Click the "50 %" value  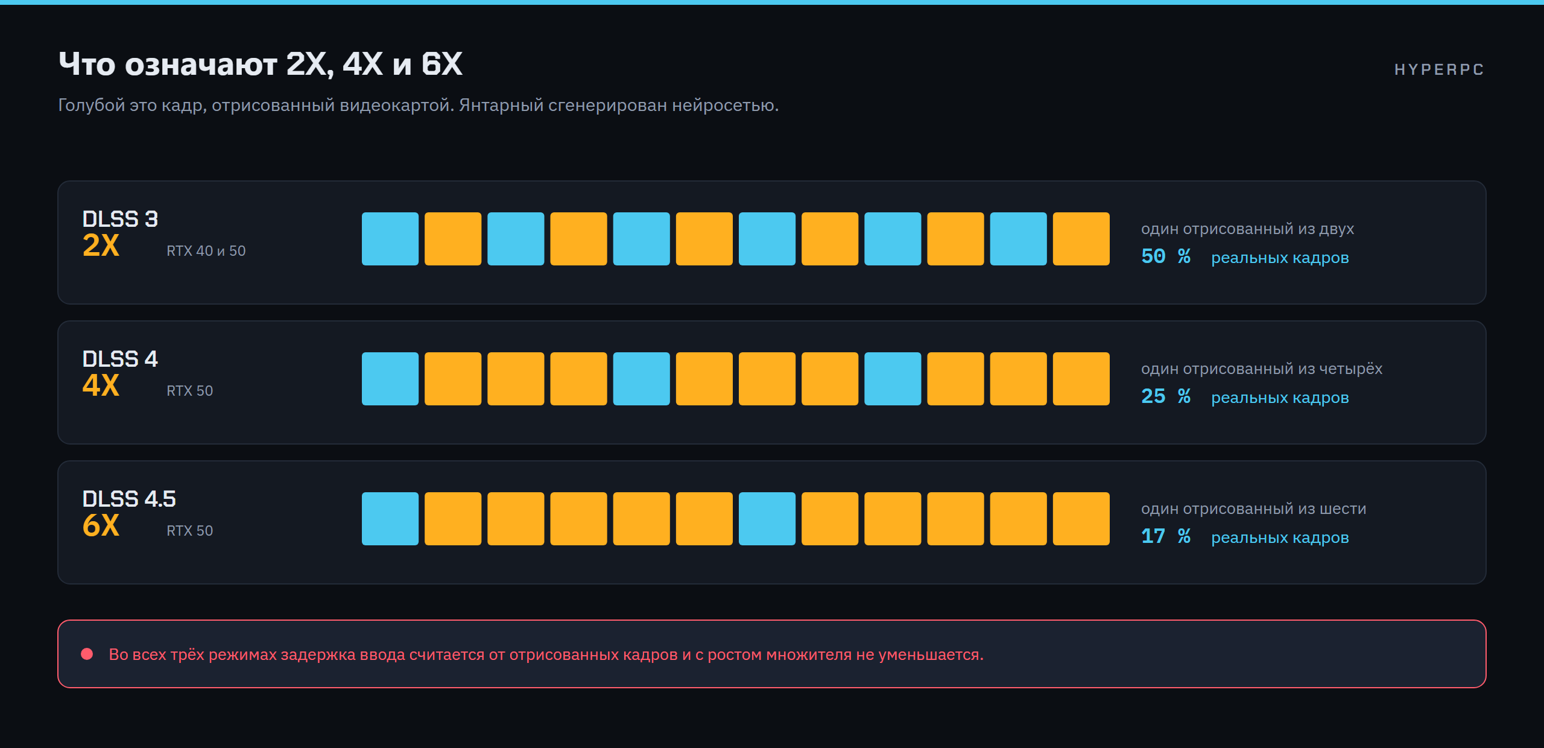pyautogui.click(x=1166, y=256)
